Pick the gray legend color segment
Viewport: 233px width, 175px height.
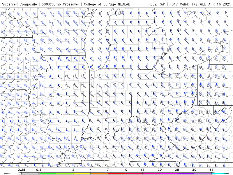(x=30, y=174)
